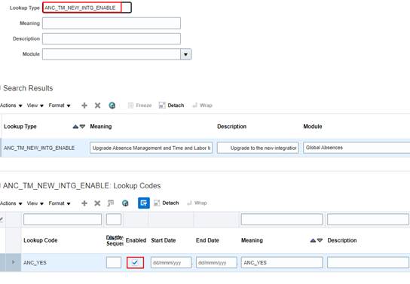Sort Lookup Type column descending
Image resolution: width=410 pixels, height=284 pixels.
tap(82, 127)
